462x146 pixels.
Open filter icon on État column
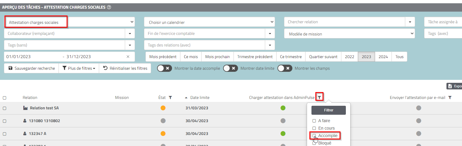pos(170,97)
